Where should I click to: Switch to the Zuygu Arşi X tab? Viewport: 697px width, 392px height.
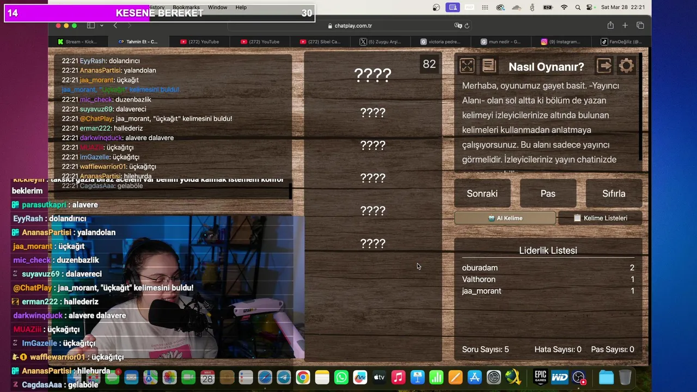[381, 41]
